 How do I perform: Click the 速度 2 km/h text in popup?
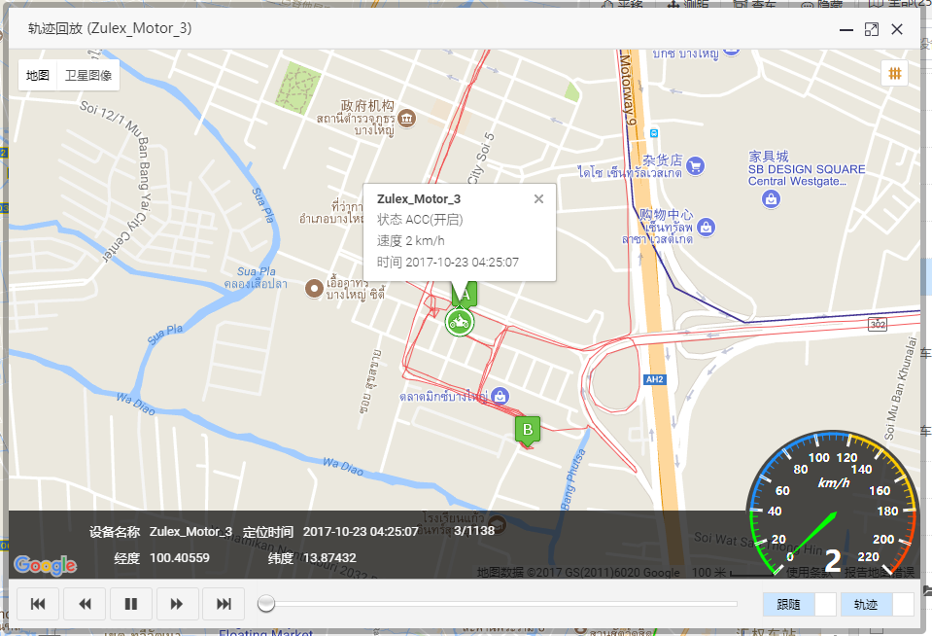click(x=410, y=241)
